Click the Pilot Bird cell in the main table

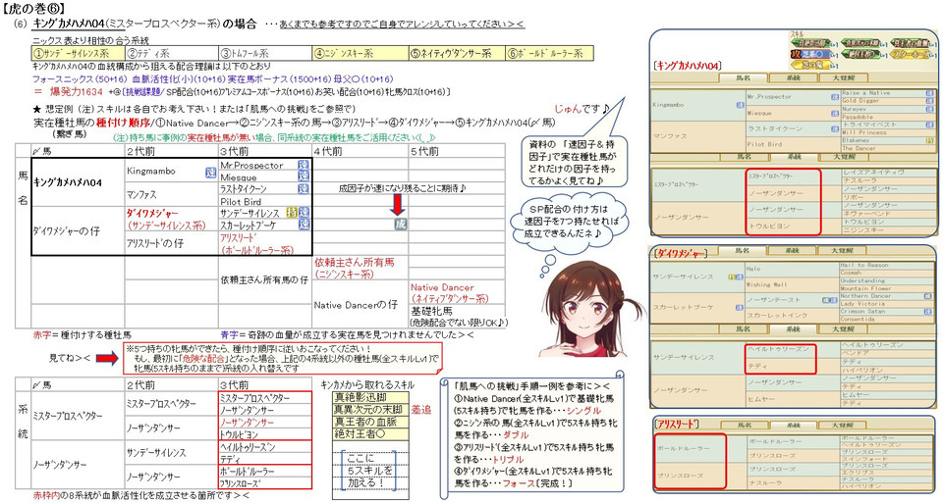coord(264,201)
